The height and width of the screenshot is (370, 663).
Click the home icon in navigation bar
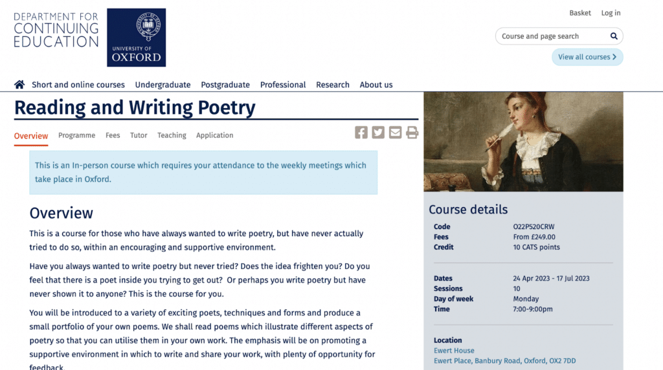coord(19,85)
